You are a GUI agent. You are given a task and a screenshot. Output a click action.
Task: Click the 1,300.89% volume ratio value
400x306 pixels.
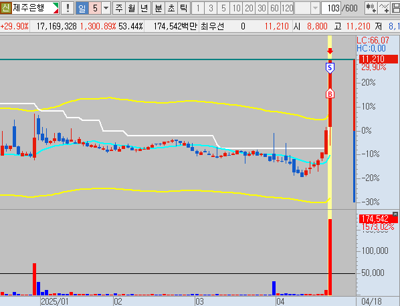point(98,26)
